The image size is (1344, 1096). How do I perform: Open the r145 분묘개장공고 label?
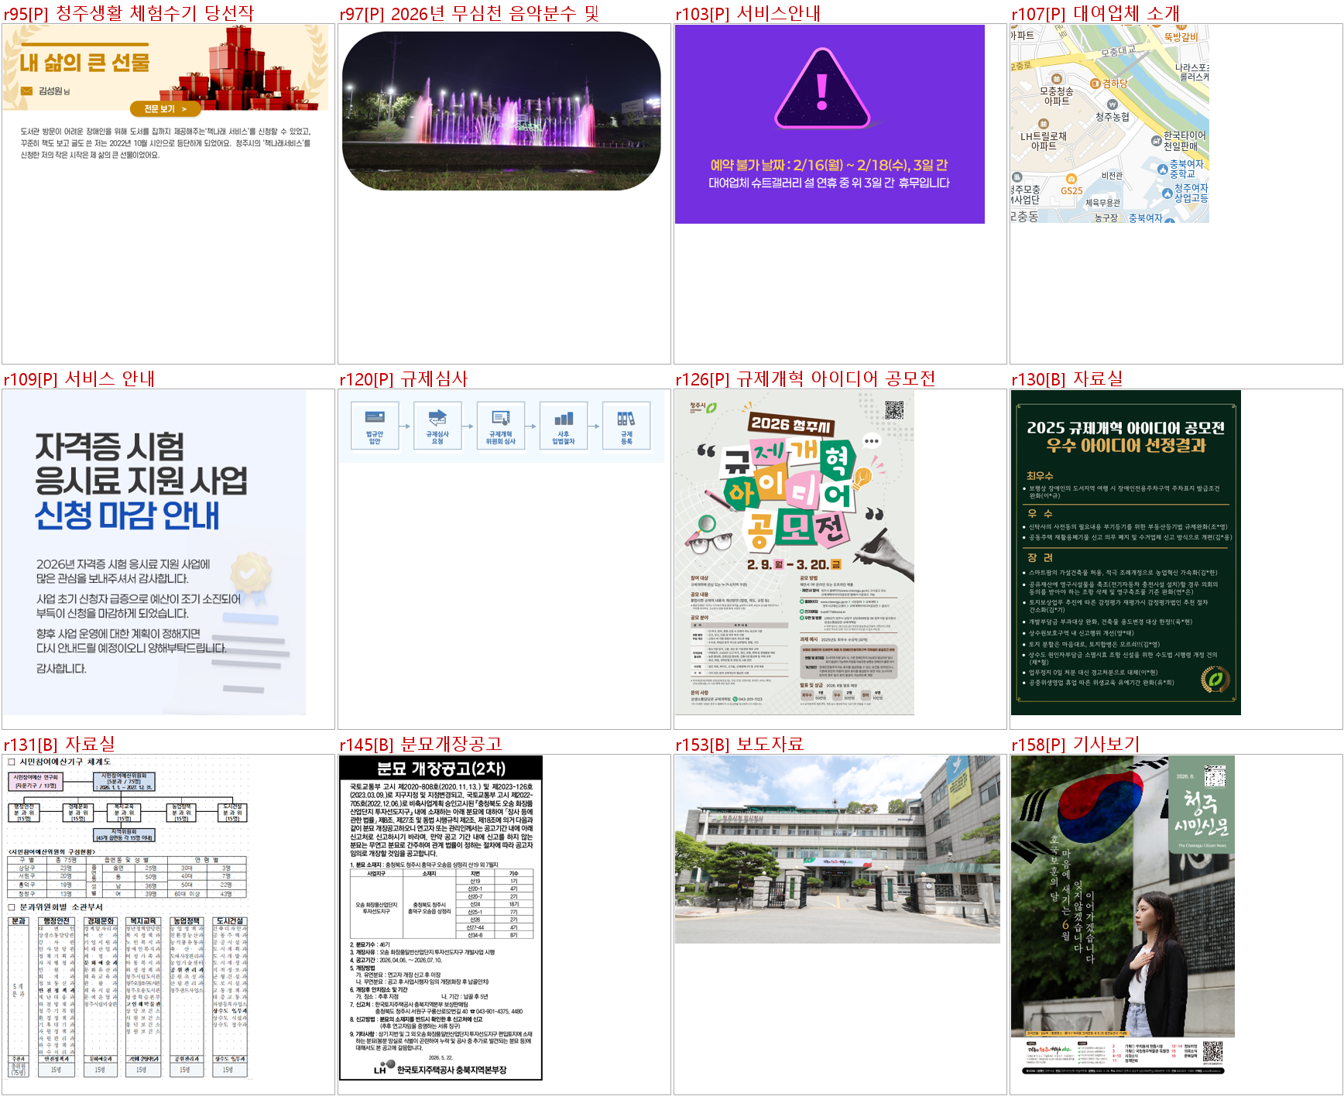pyautogui.click(x=420, y=744)
